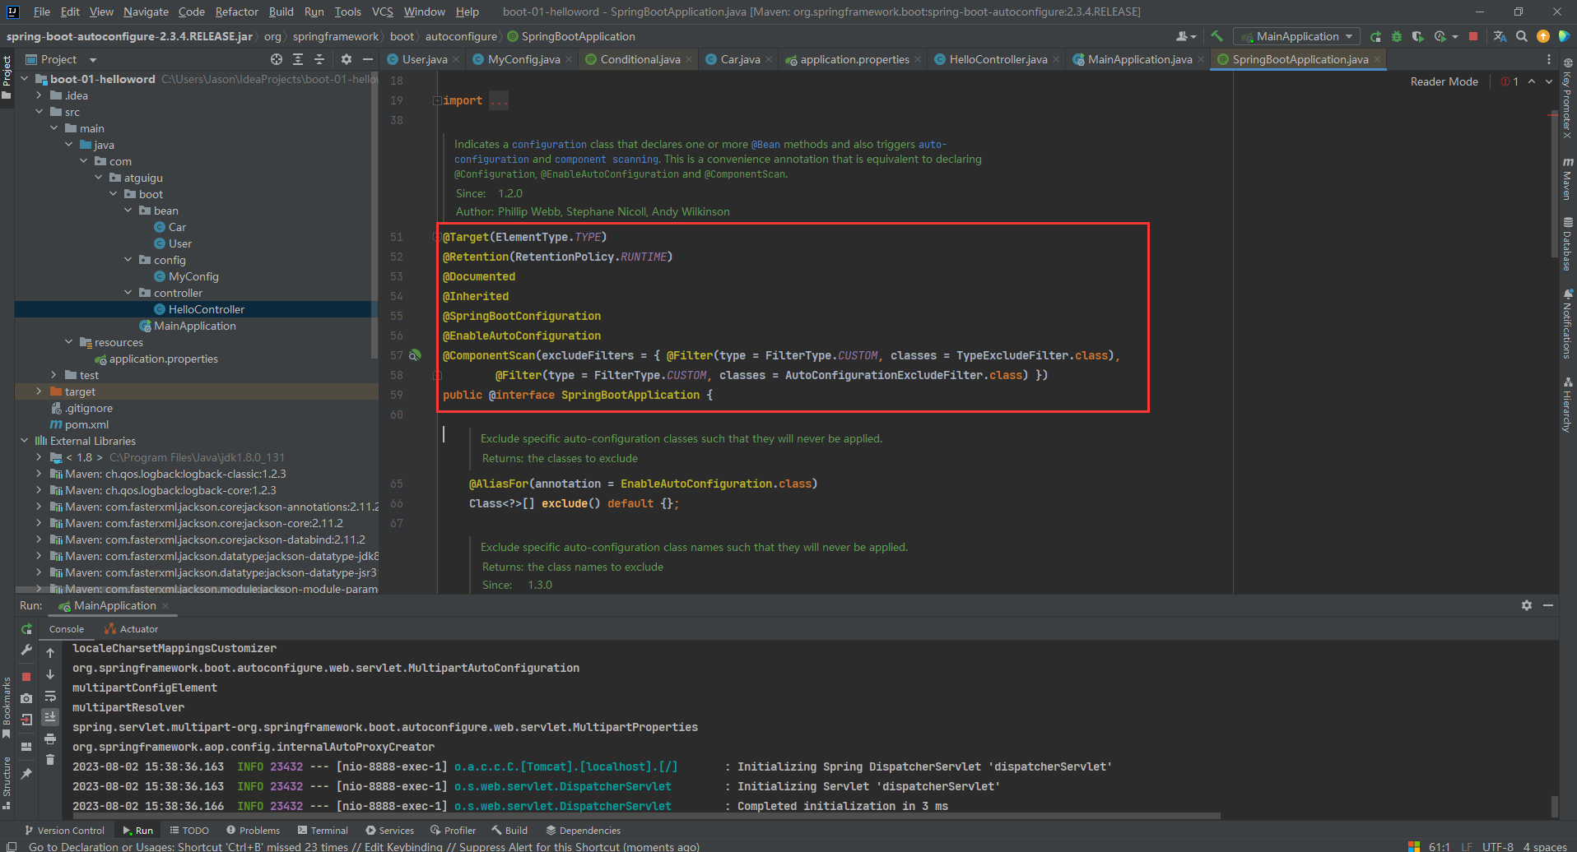Select pom.xml in the Project tree
This screenshot has height=852, width=1577.
(86, 424)
